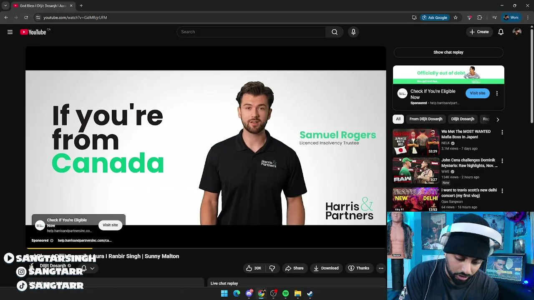Open options for John Cena video
The height and width of the screenshot is (300, 534).
pyautogui.click(x=502, y=161)
